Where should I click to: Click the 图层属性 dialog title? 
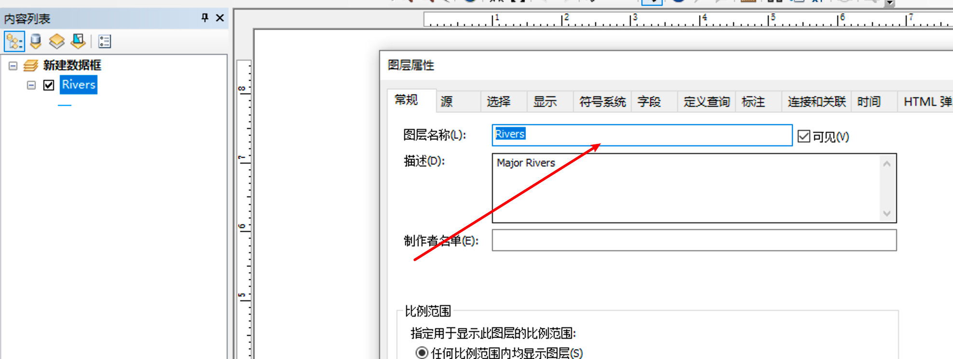(411, 65)
